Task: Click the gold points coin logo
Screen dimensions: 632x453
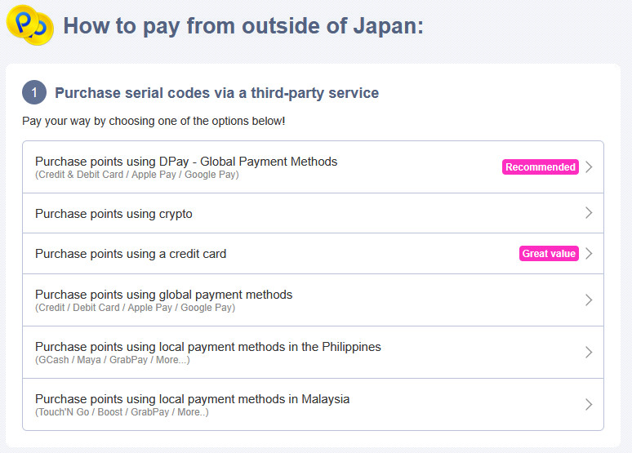Action: coord(30,24)
